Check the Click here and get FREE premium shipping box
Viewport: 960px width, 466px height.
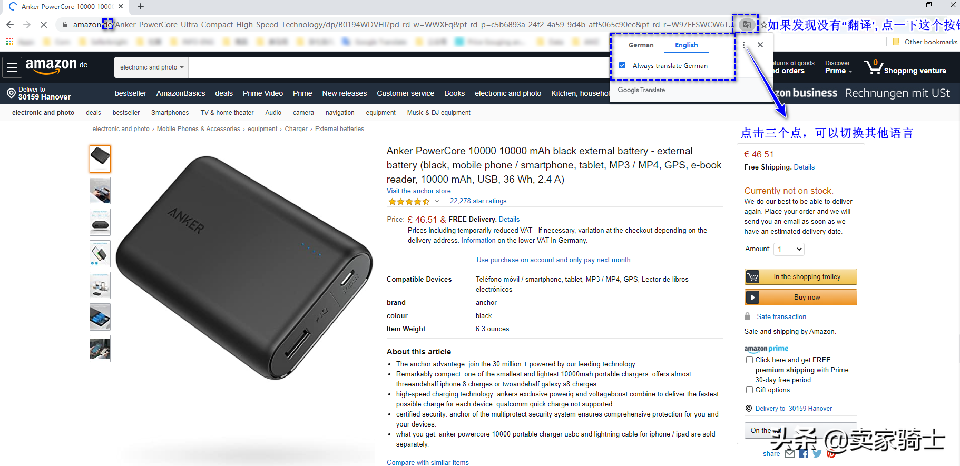click(749, 360)
